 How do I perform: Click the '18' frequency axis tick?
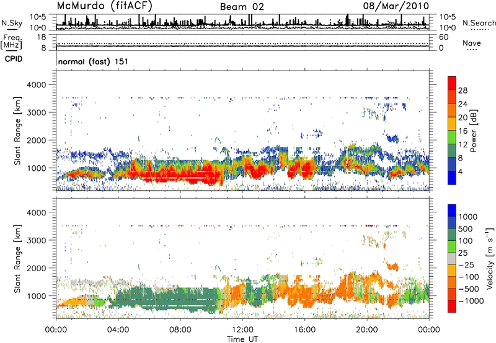(x=42, y=37)
